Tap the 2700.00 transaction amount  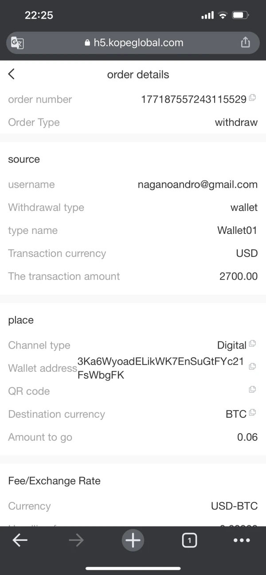pos(238,276)
